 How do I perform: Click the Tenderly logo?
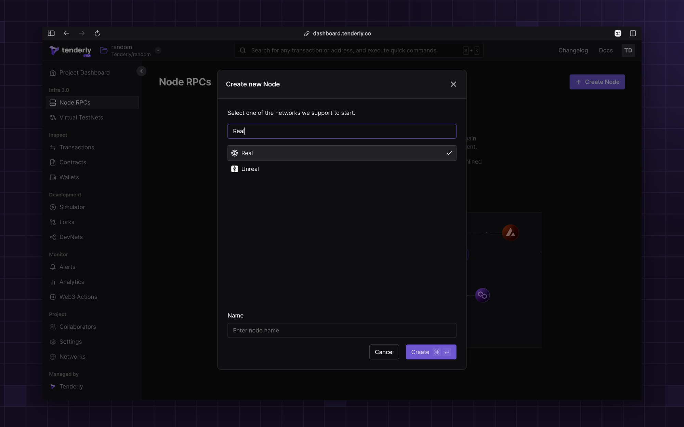point(70,51)
